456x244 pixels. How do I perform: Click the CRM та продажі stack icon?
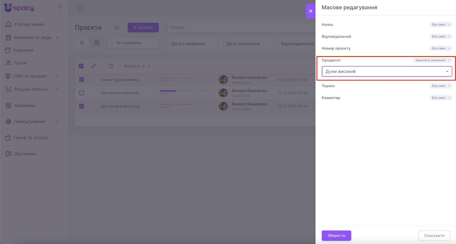point(8,76)
